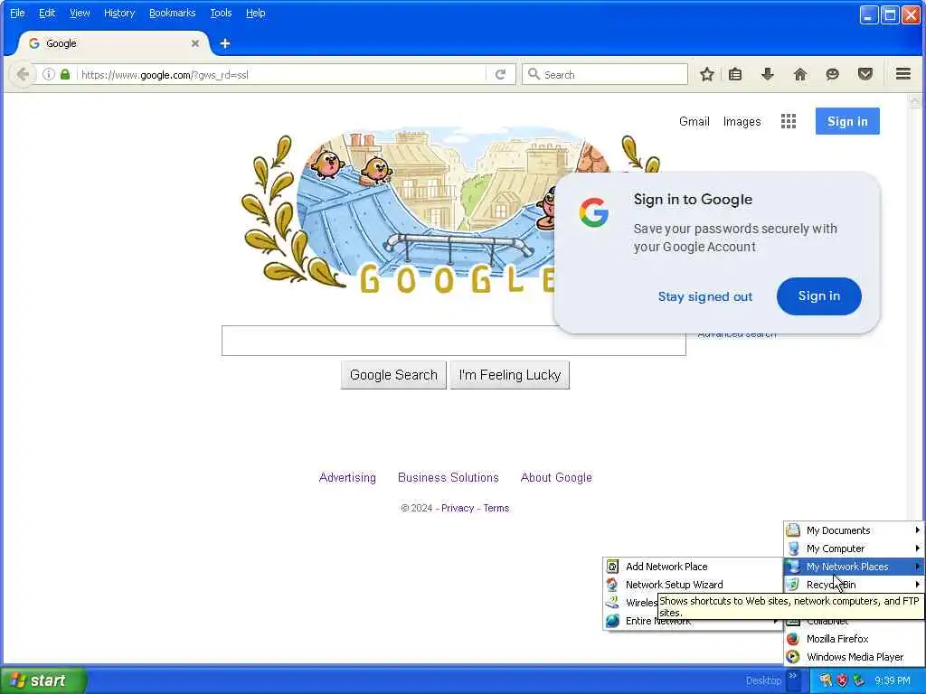
Task: Bookmark this page with the star icon
Action: pyautogui.click(x=707, y=74)
